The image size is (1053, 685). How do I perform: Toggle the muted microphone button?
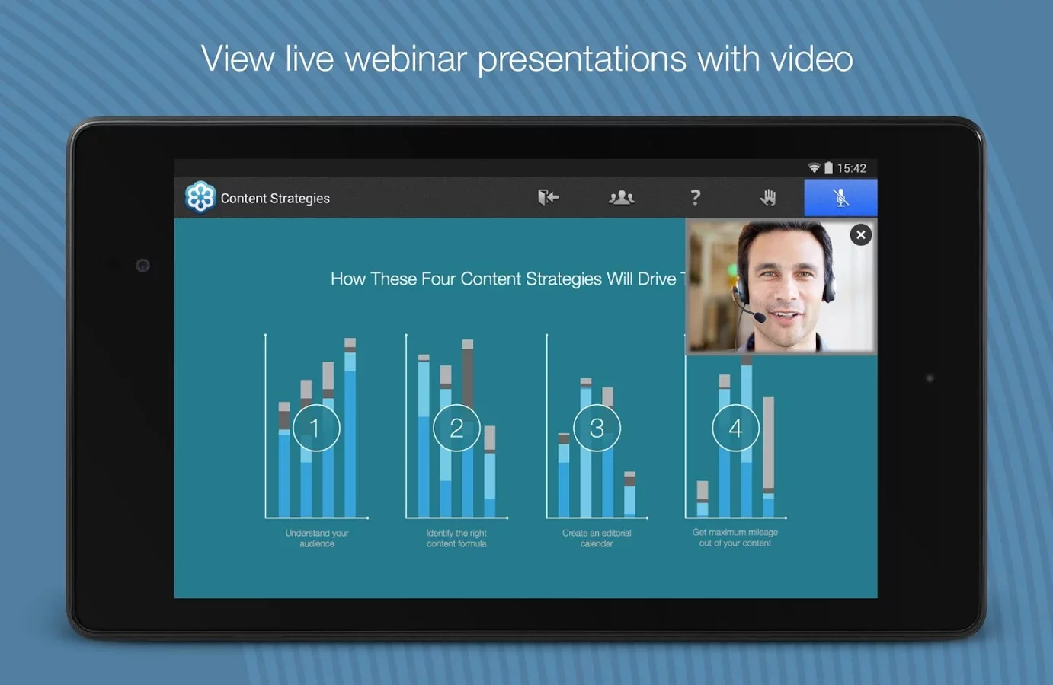tap(840, 198)
